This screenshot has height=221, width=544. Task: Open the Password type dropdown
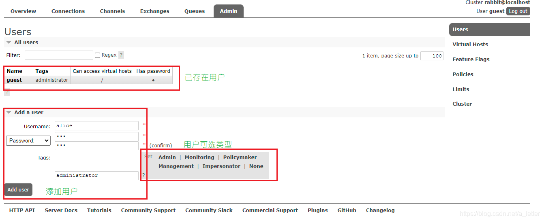pyautogui.click(x=28, y=140)
